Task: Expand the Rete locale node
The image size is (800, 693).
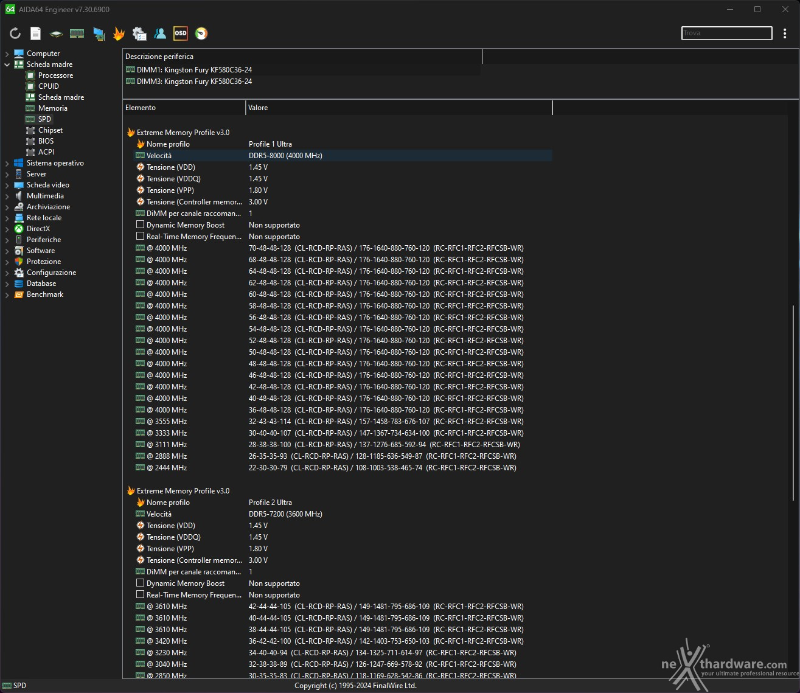Action: point(7,218)
